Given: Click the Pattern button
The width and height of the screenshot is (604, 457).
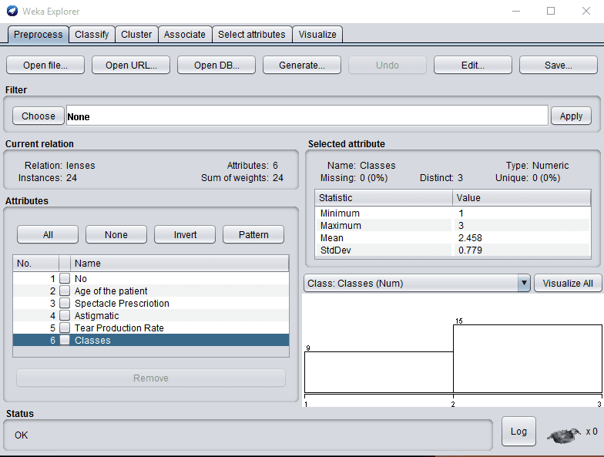Looking at the screenshot, I should point(253,234).
